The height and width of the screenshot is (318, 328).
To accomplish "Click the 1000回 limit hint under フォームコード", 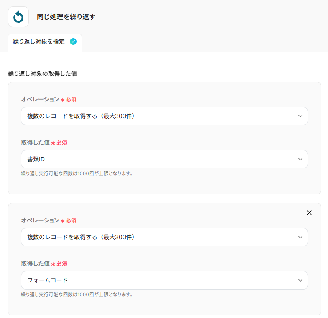I will [77, 295].
